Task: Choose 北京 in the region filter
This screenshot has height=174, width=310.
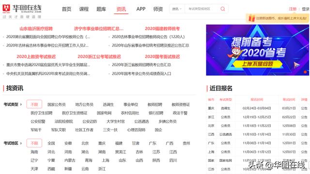Action: click(85, 143)
